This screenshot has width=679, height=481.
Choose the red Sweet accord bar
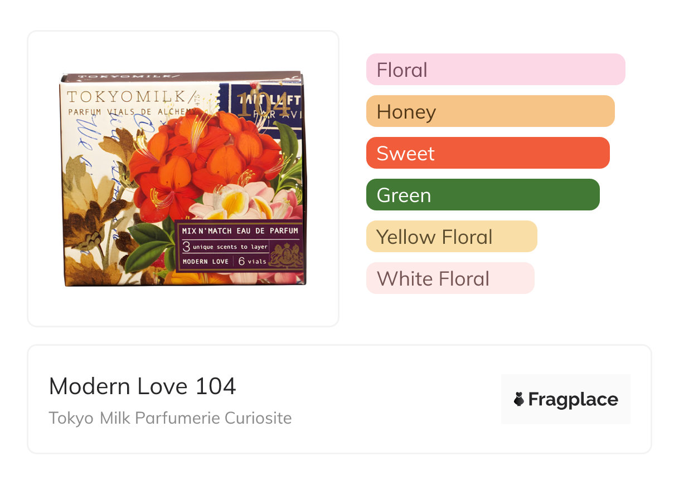[488, 153]
